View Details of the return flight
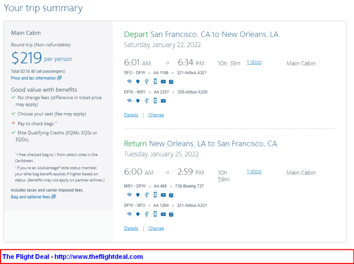Screen dimensions: 354x264 point(131,228)
